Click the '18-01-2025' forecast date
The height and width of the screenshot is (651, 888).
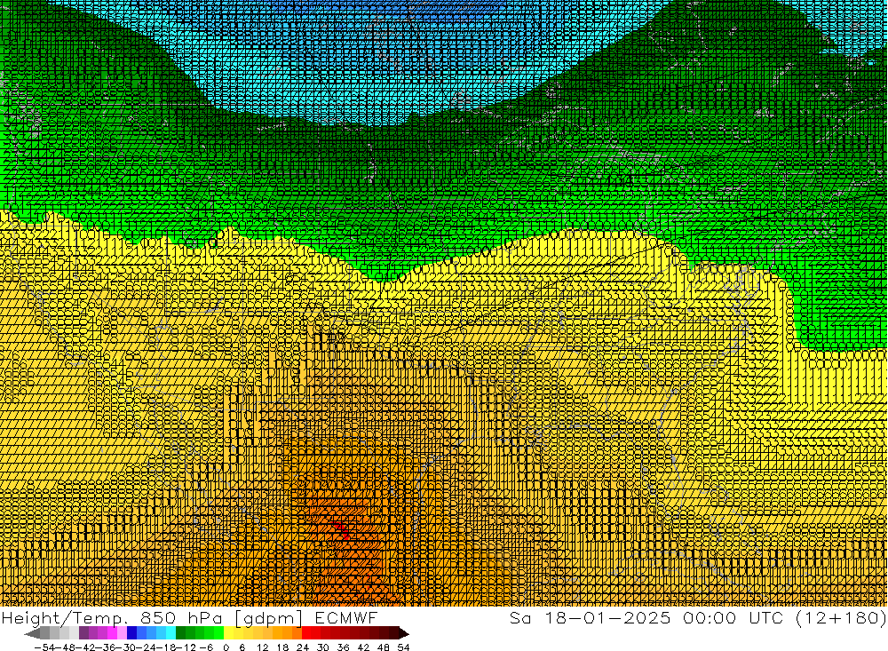click(607, 618)
